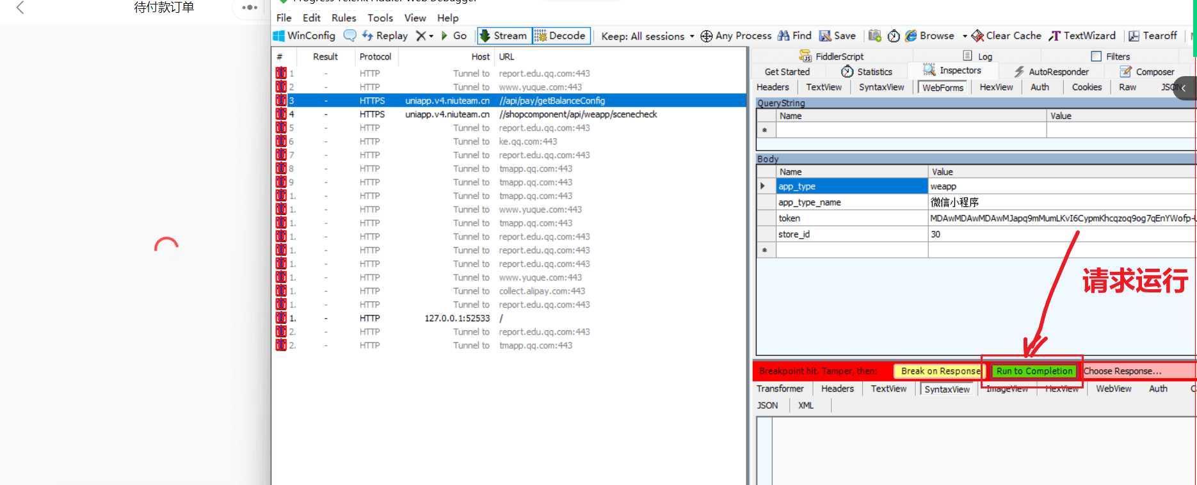Click the WinConfig toolbar button
The width and height of the screenshot is (1197, 485).
coord(304,36)
